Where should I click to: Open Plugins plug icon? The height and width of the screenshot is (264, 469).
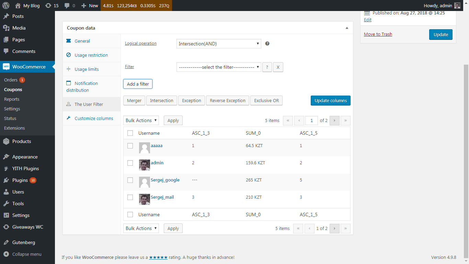coord(6,180)
